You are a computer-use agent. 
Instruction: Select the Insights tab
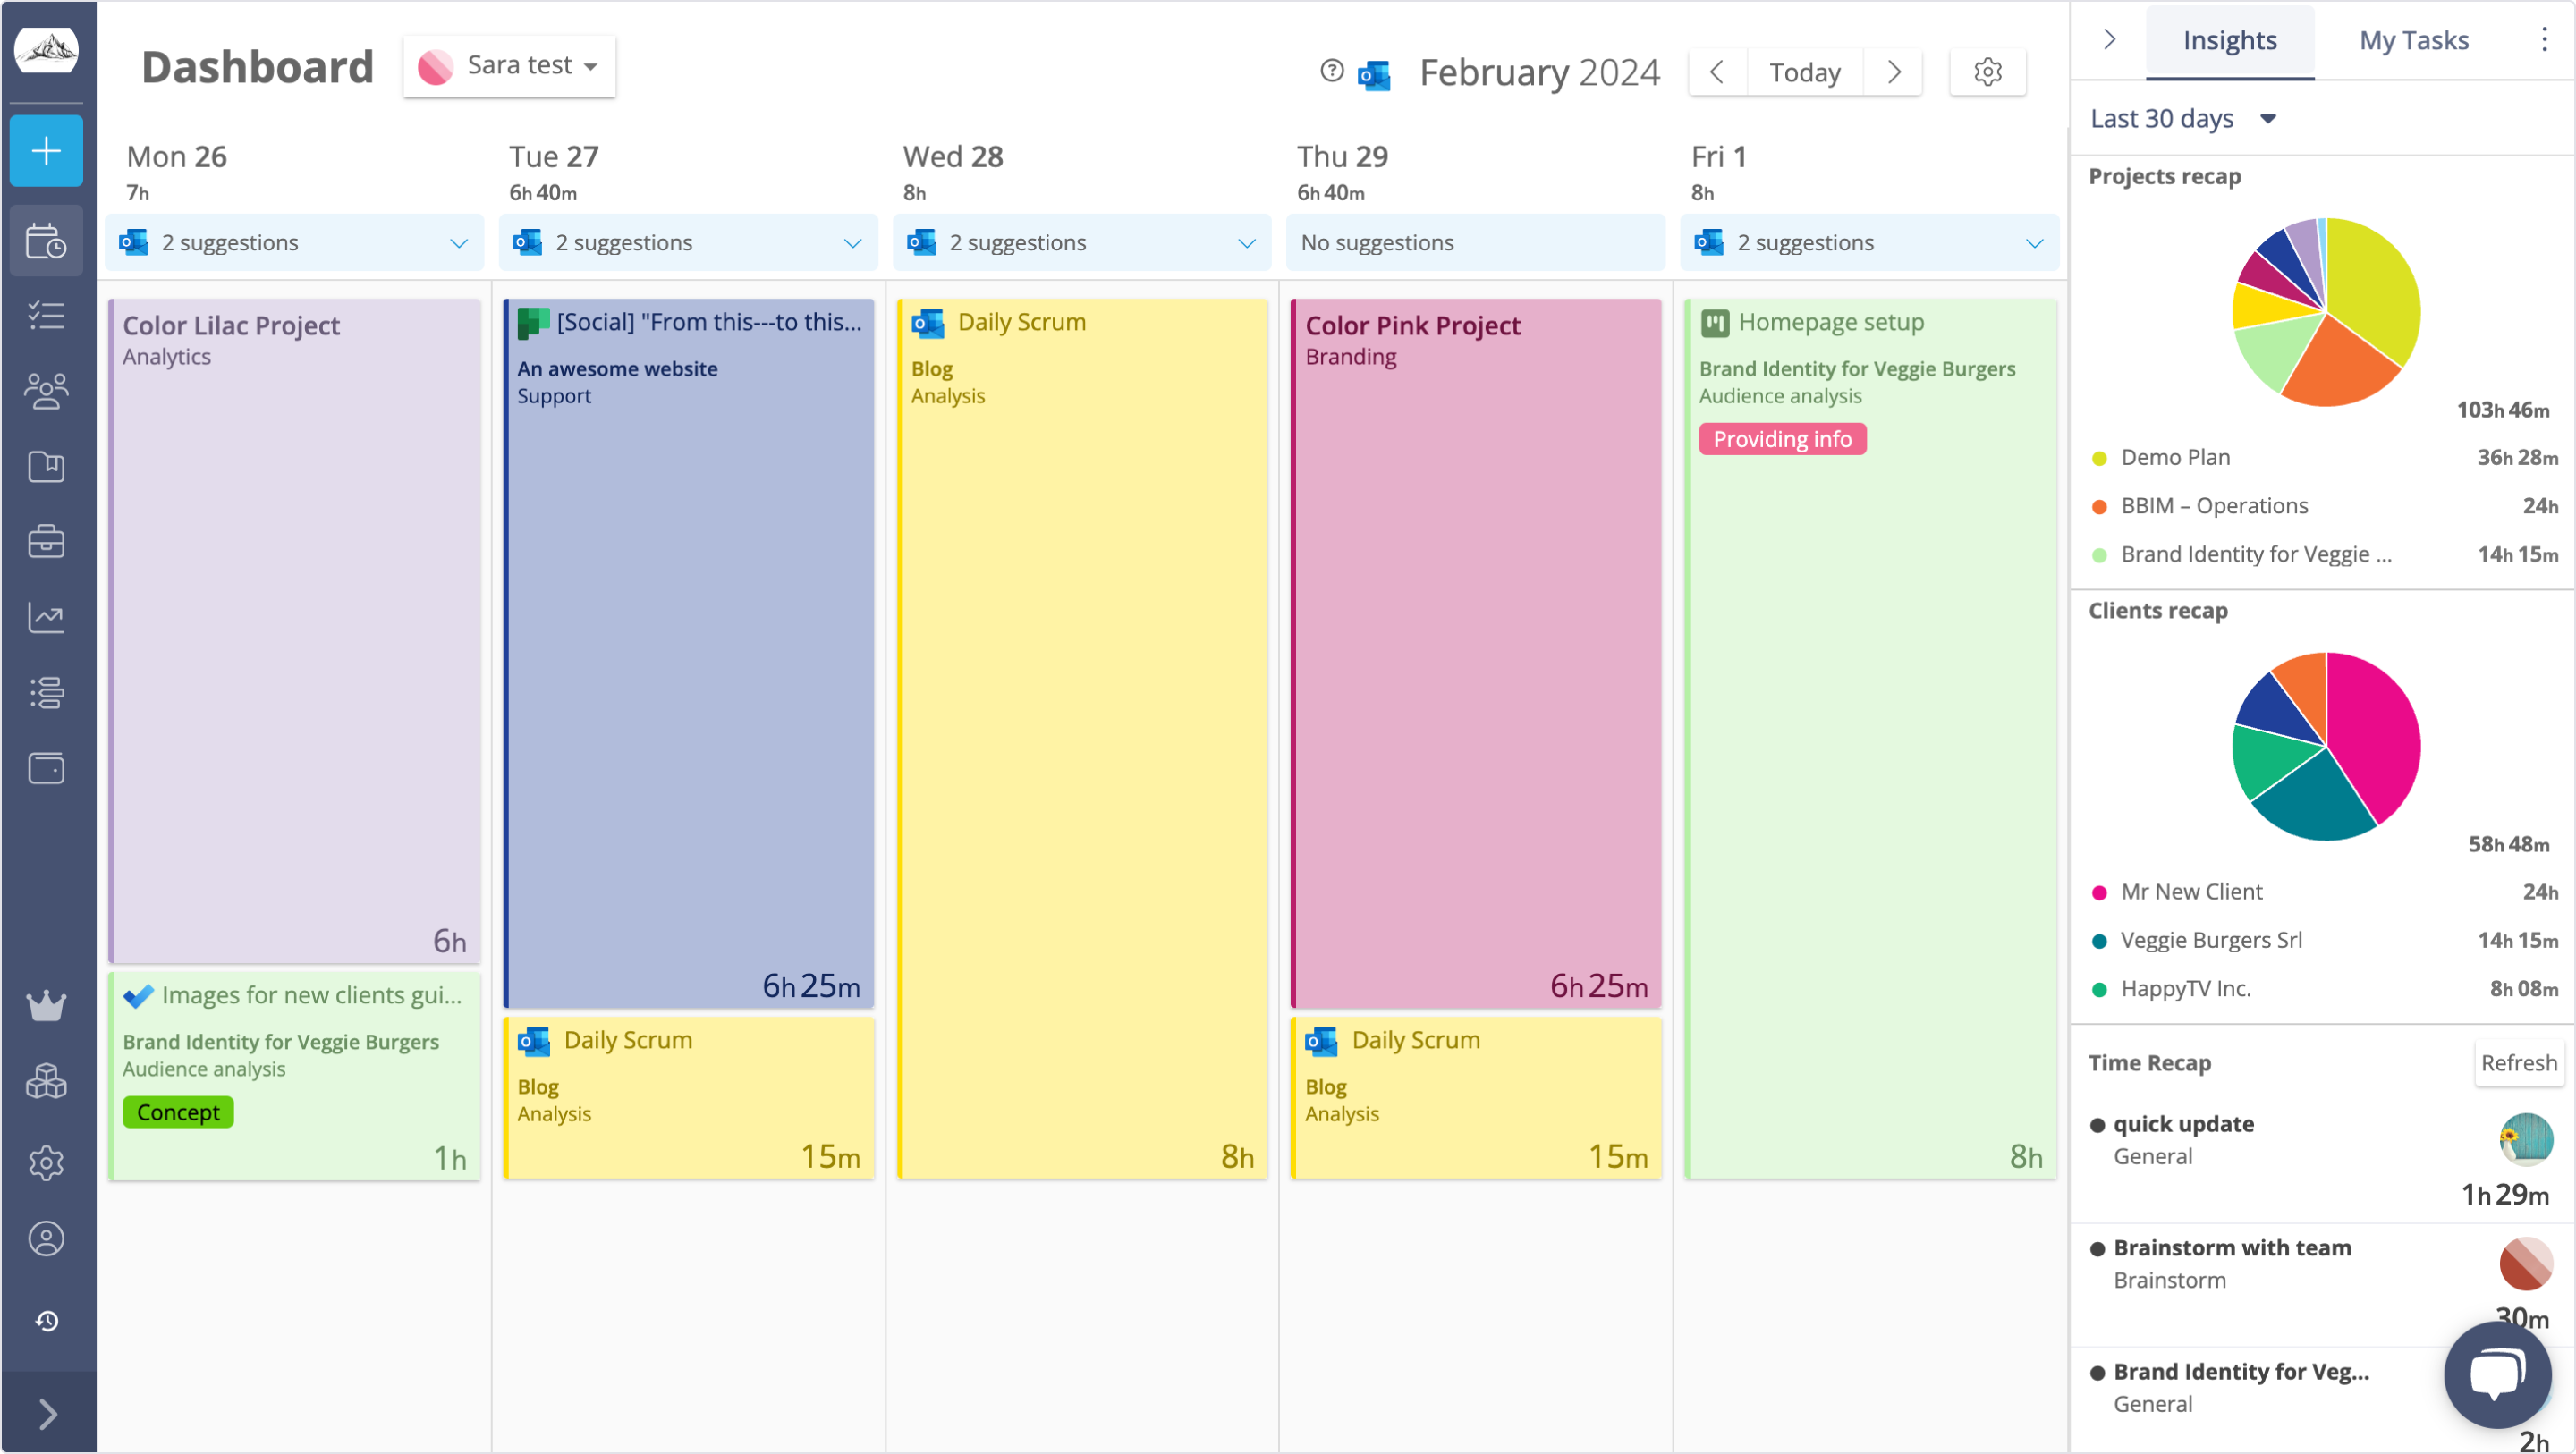point(2230,40)
